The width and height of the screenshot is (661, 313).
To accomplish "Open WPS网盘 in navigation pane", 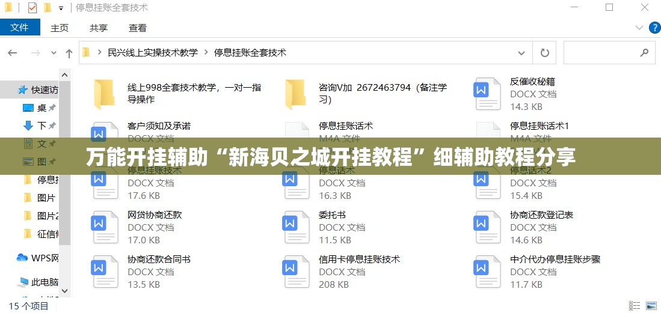I will click(x=37, y=258).
